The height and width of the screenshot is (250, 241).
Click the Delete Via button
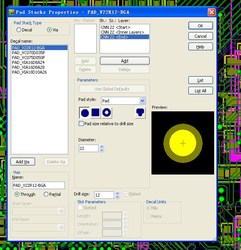(56, 162)
